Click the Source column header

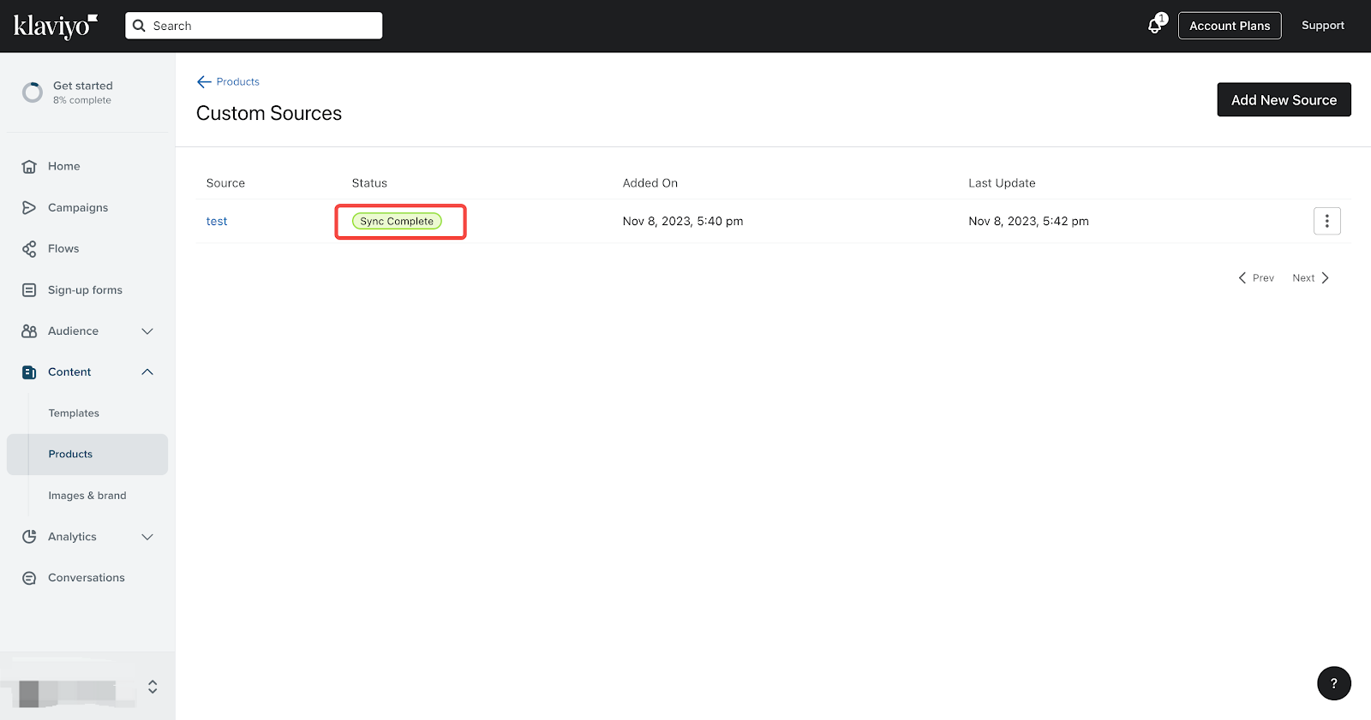pos(225,183)
